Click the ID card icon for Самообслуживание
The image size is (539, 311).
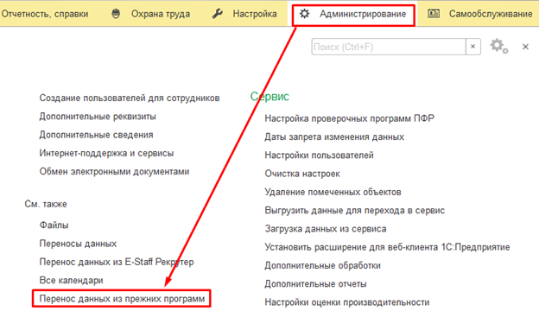coord(434,14)
